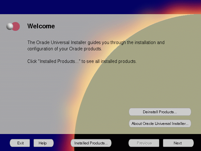This screenshot has width=201, height=151.
Task: Click the greyed-out Previous button
Action: click(144, 143)
